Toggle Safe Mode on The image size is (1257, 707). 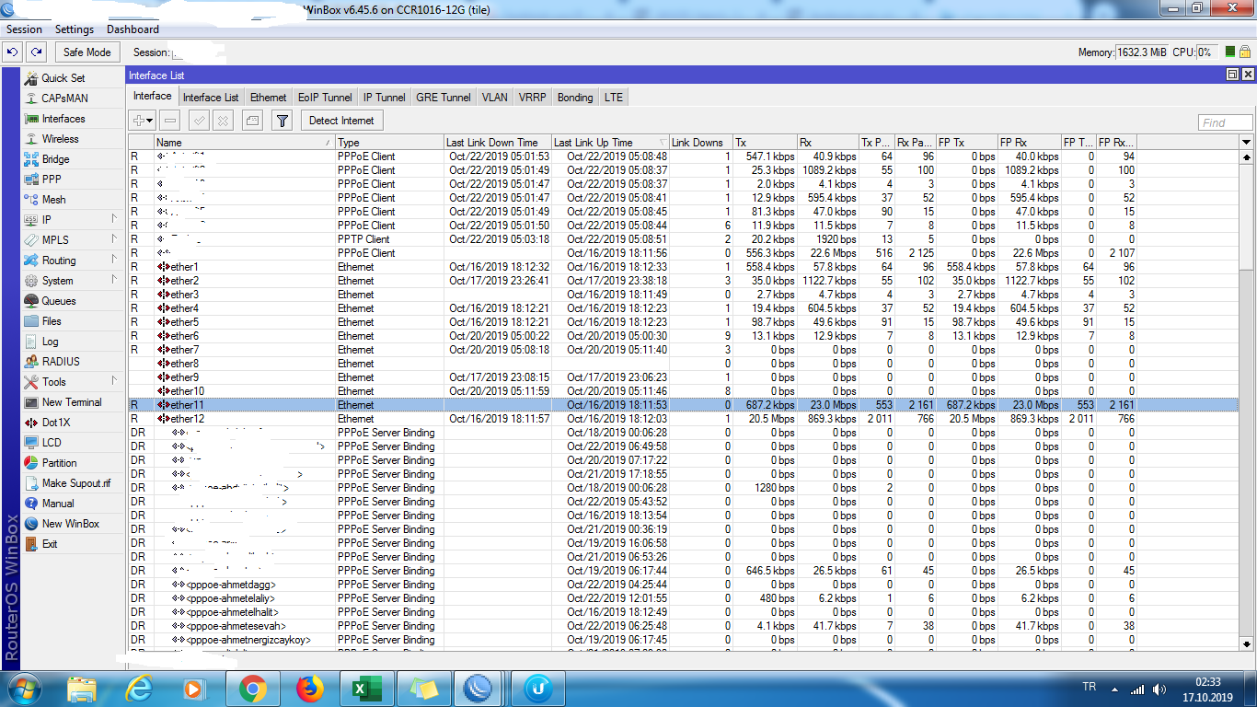point(86,52)
